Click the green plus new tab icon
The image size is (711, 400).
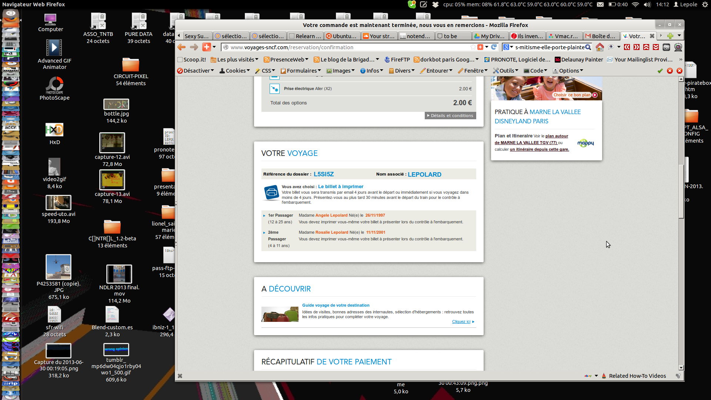point(670,36)
